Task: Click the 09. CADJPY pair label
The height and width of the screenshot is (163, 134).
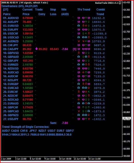Action: pos(11,49)
